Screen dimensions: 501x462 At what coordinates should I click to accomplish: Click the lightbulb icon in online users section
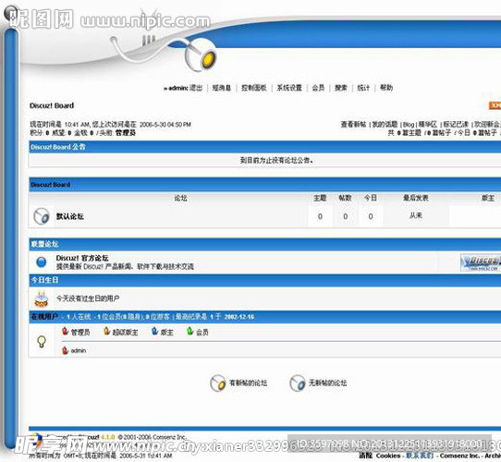pyautogui.click(x=42, y=342)
